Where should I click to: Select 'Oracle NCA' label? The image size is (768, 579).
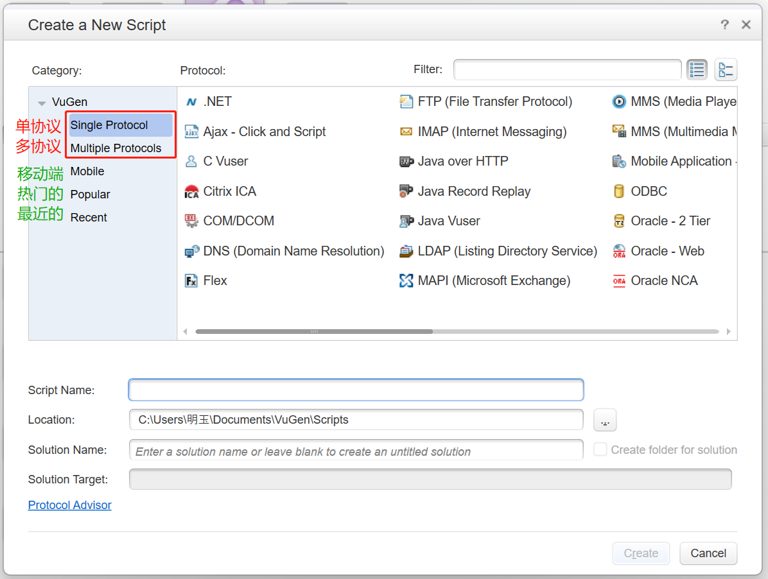coord(664,281)
